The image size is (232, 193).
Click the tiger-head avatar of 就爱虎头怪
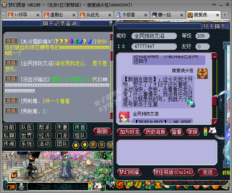point(202,74)
